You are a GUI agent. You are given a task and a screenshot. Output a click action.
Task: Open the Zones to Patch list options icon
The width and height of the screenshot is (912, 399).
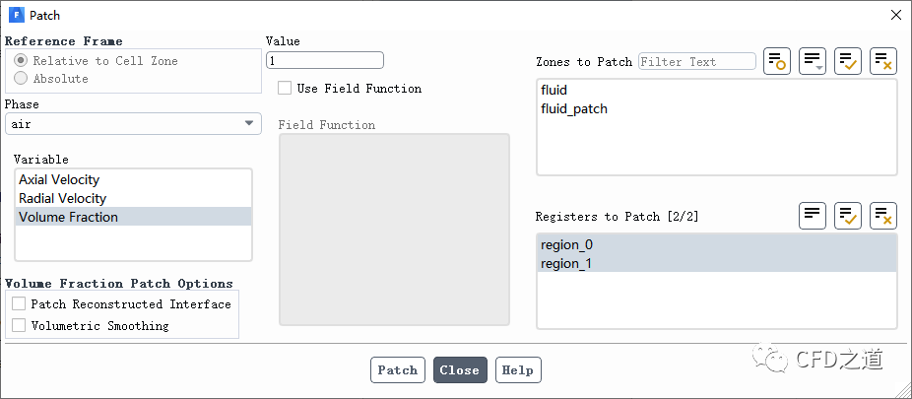[x=813, y=61]
